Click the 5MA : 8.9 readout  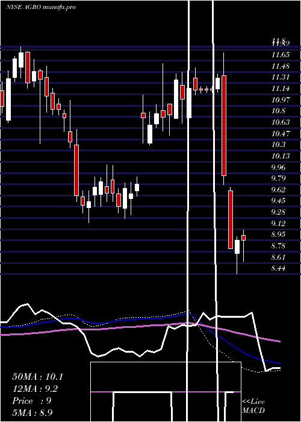[x=34, y=413]
